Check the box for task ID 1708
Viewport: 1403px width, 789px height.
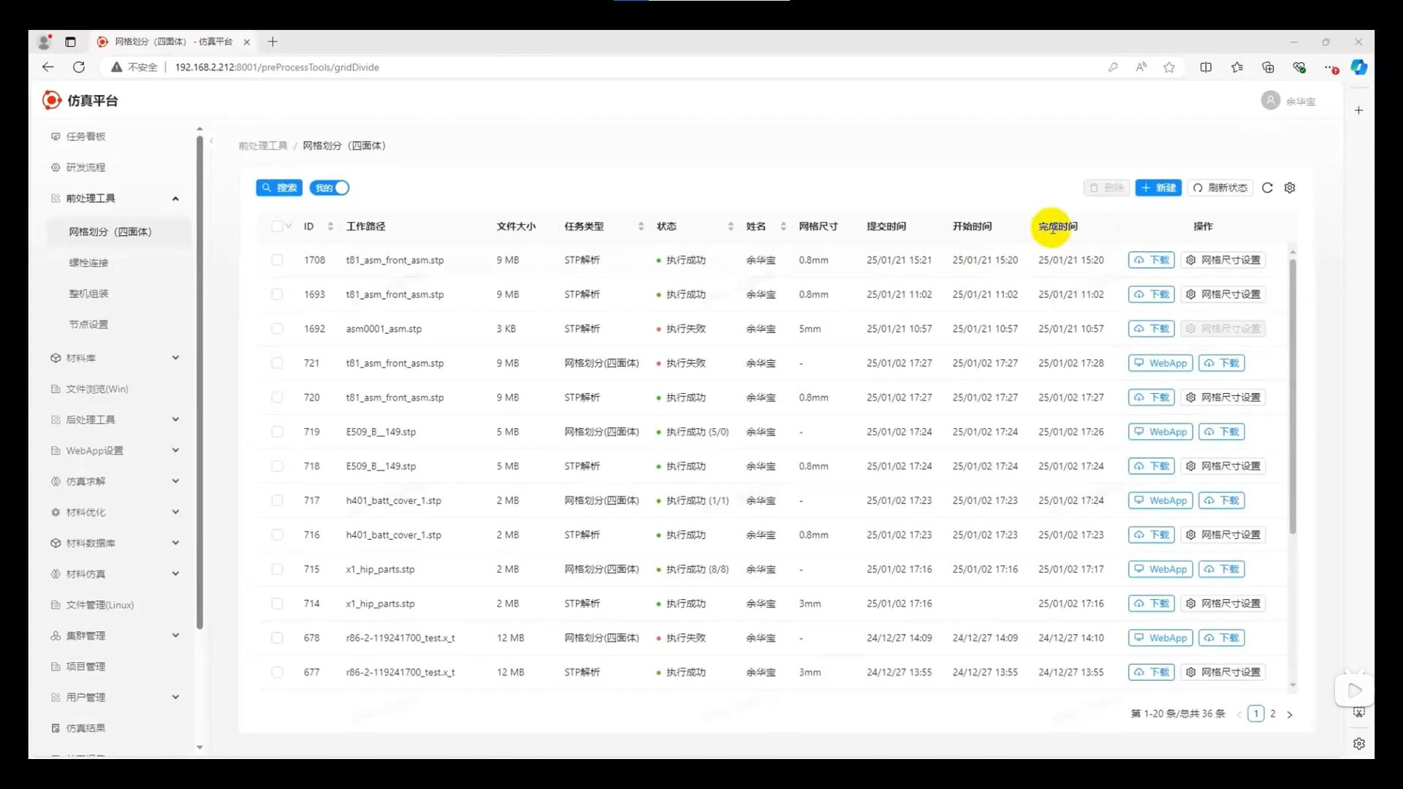coord(277,260)
